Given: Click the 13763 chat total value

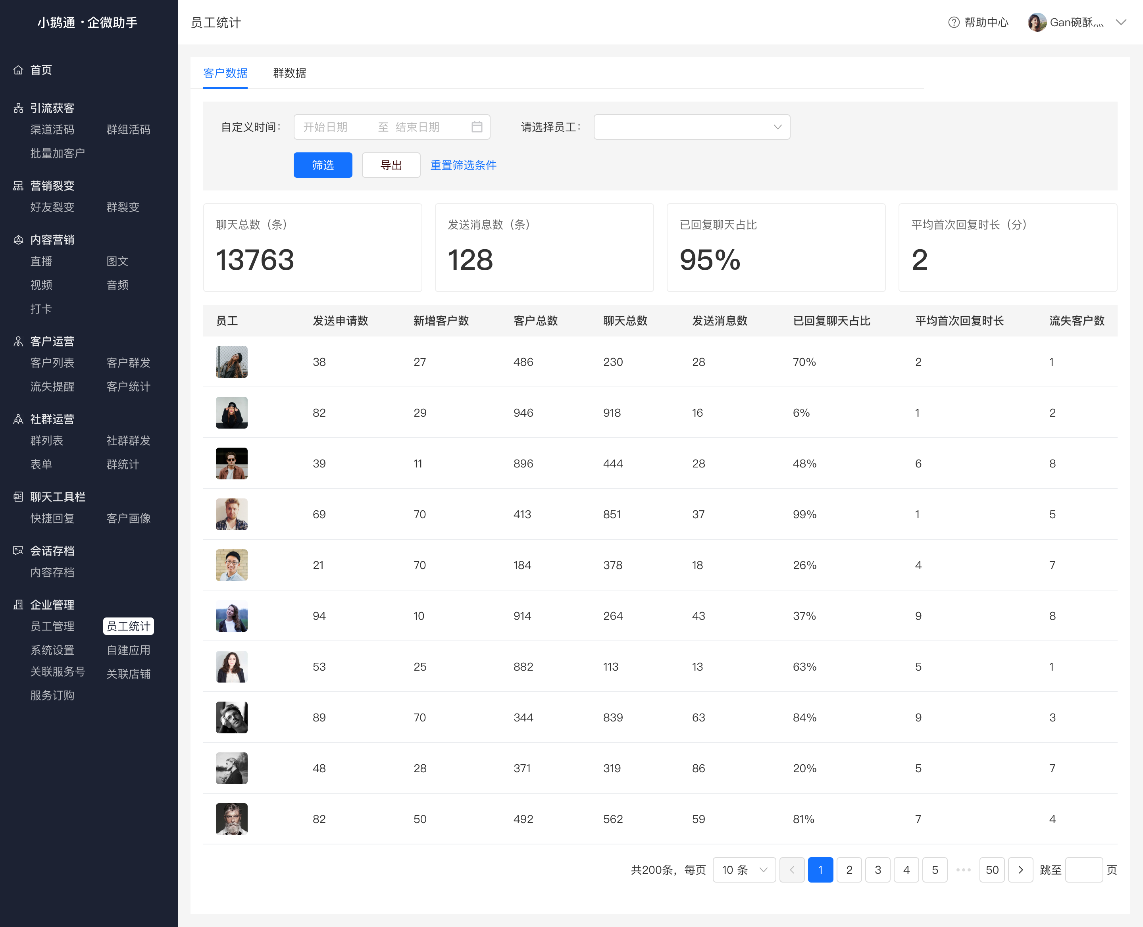Looking at the screenshot, I should [x=255, y=260].
